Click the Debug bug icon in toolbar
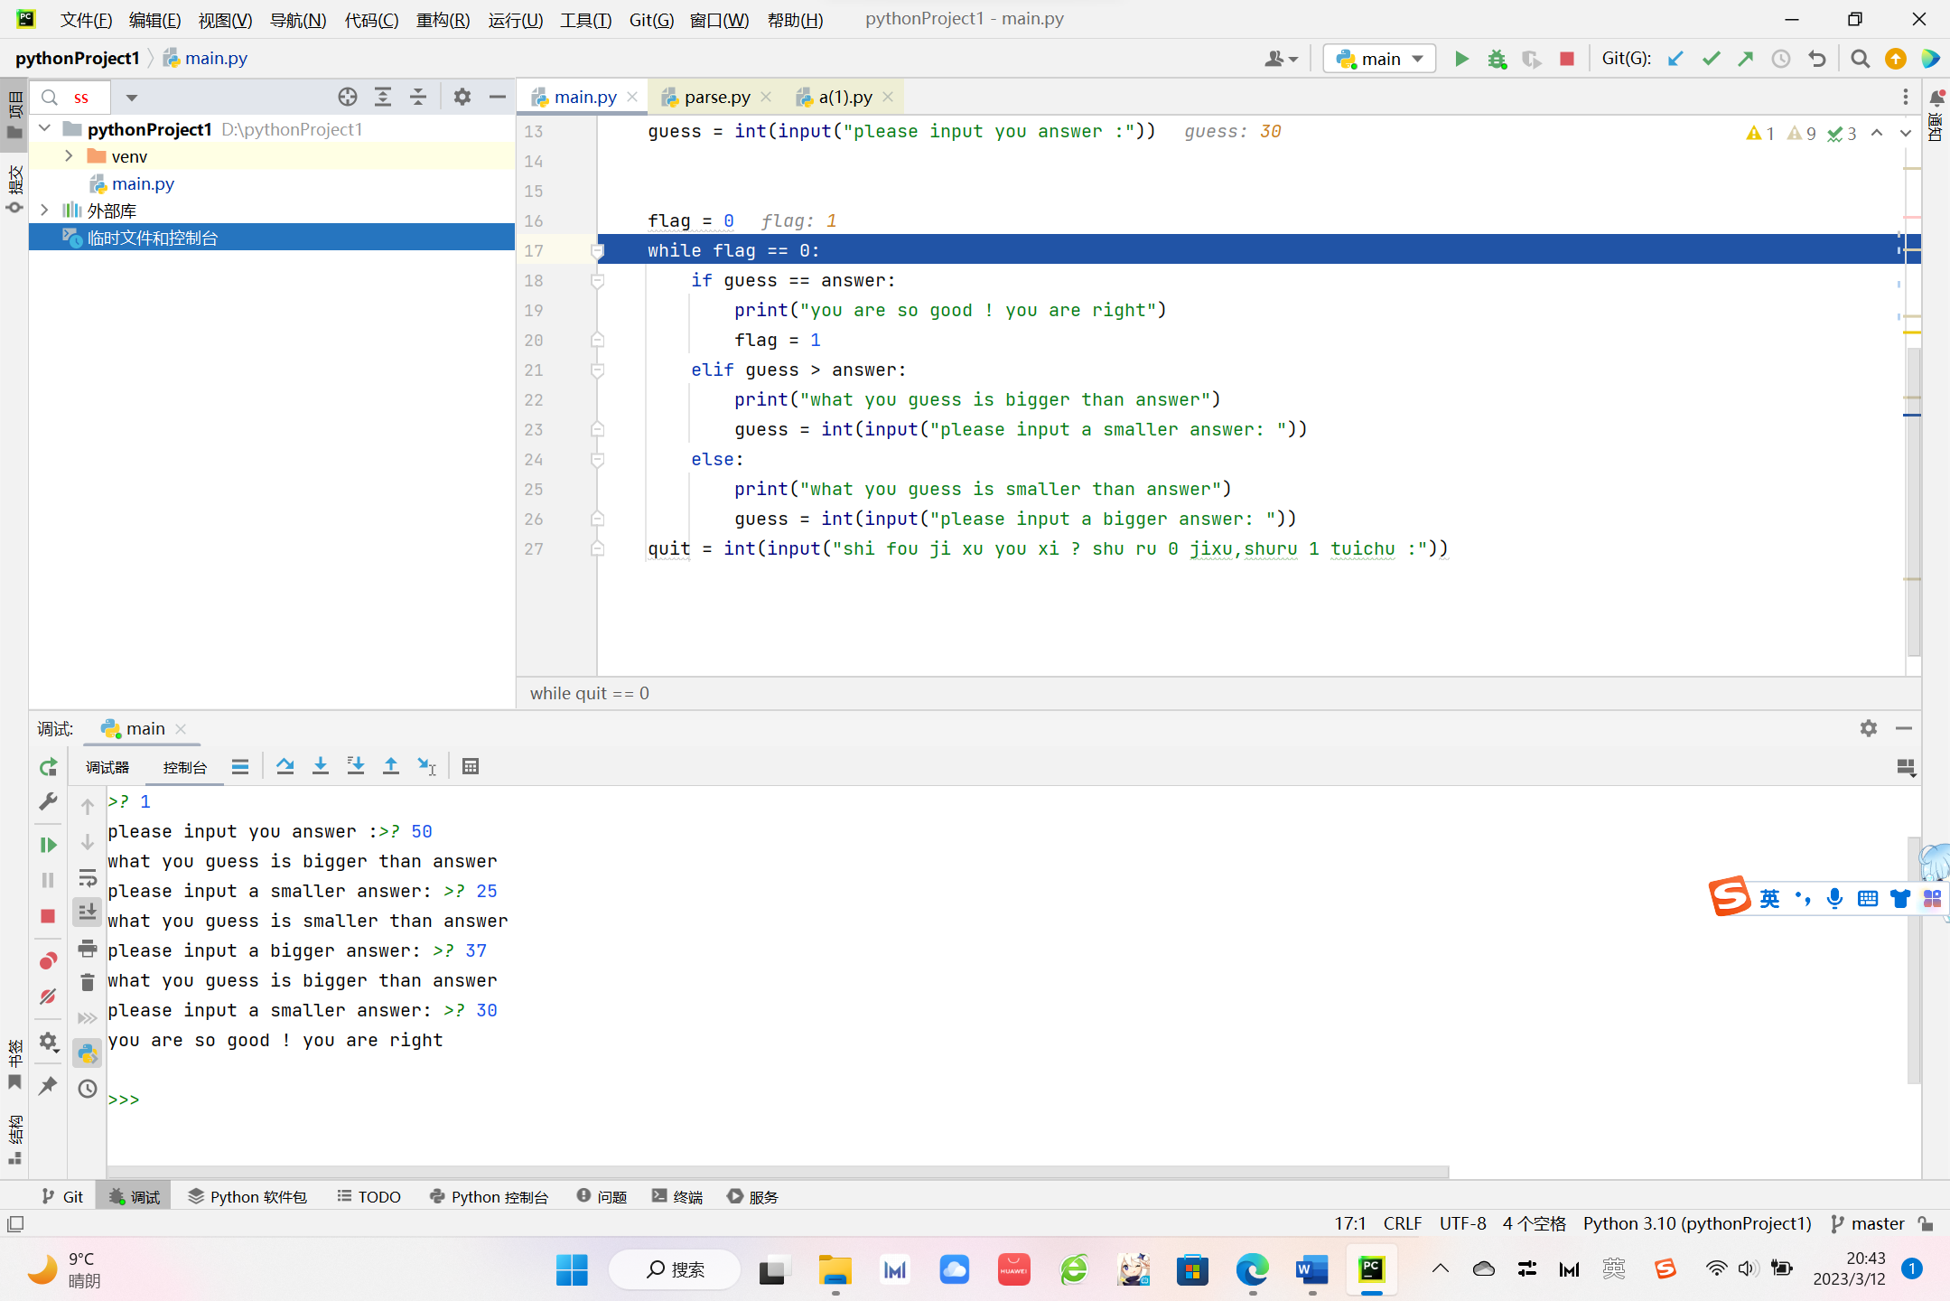This screenshot has height=1301, width=1950. point(1497,59)
